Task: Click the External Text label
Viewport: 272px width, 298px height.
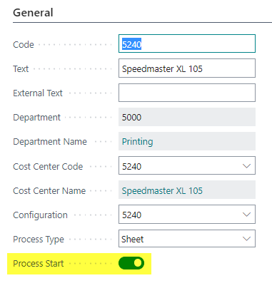Action: [38, 93]
